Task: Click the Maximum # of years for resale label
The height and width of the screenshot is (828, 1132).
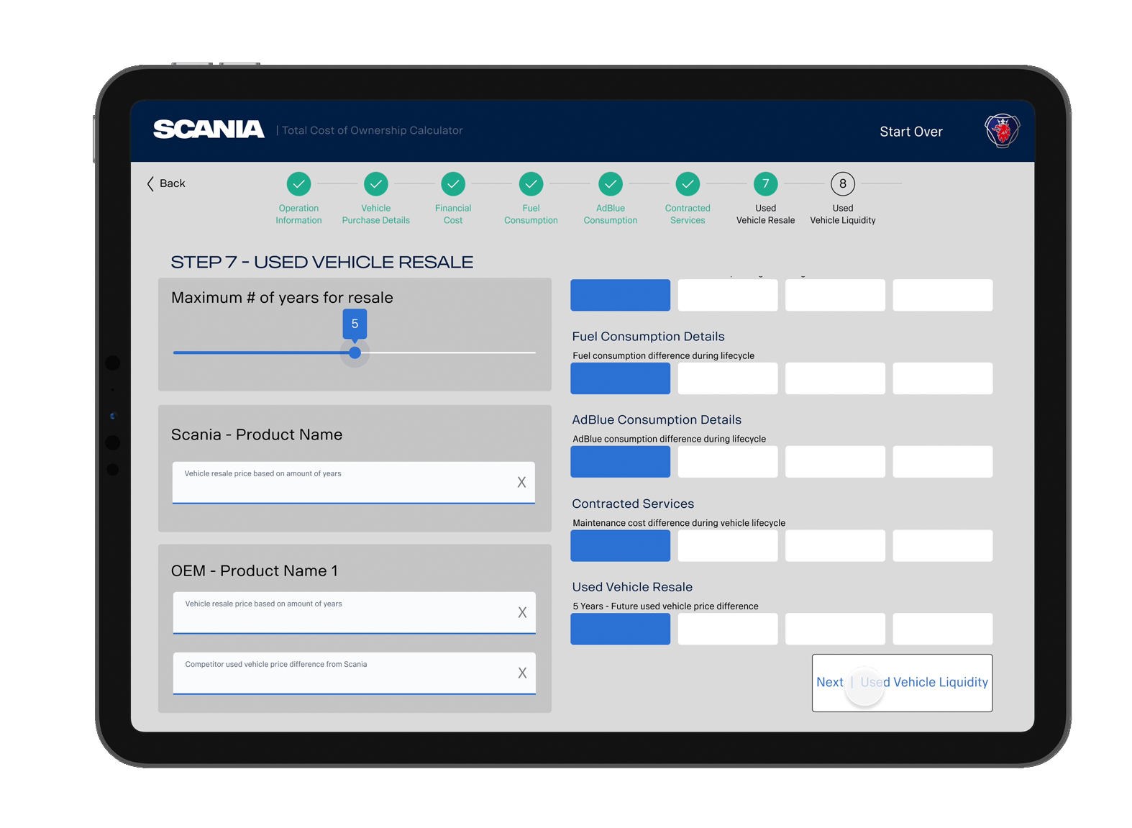Action: pos(282,298)
